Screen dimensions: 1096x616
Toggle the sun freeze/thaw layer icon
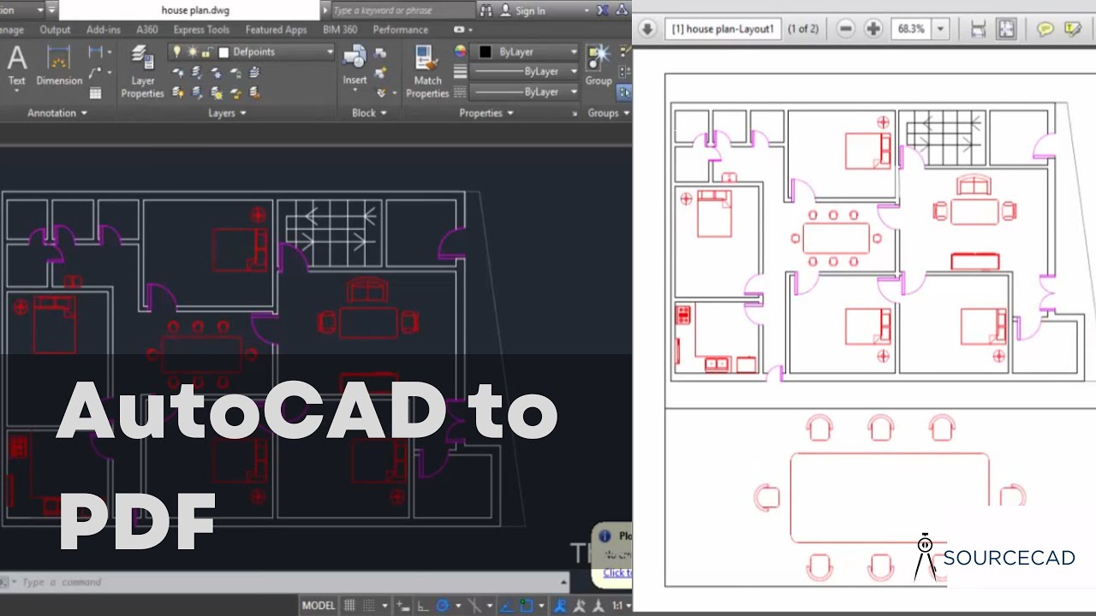point(192,52)
